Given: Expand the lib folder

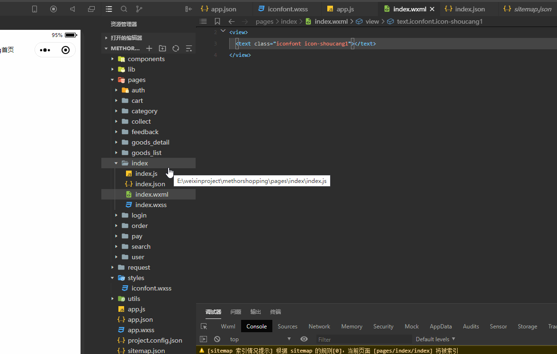Looking at the screenshot, I should pyautogui.click(x=132, y=69).
